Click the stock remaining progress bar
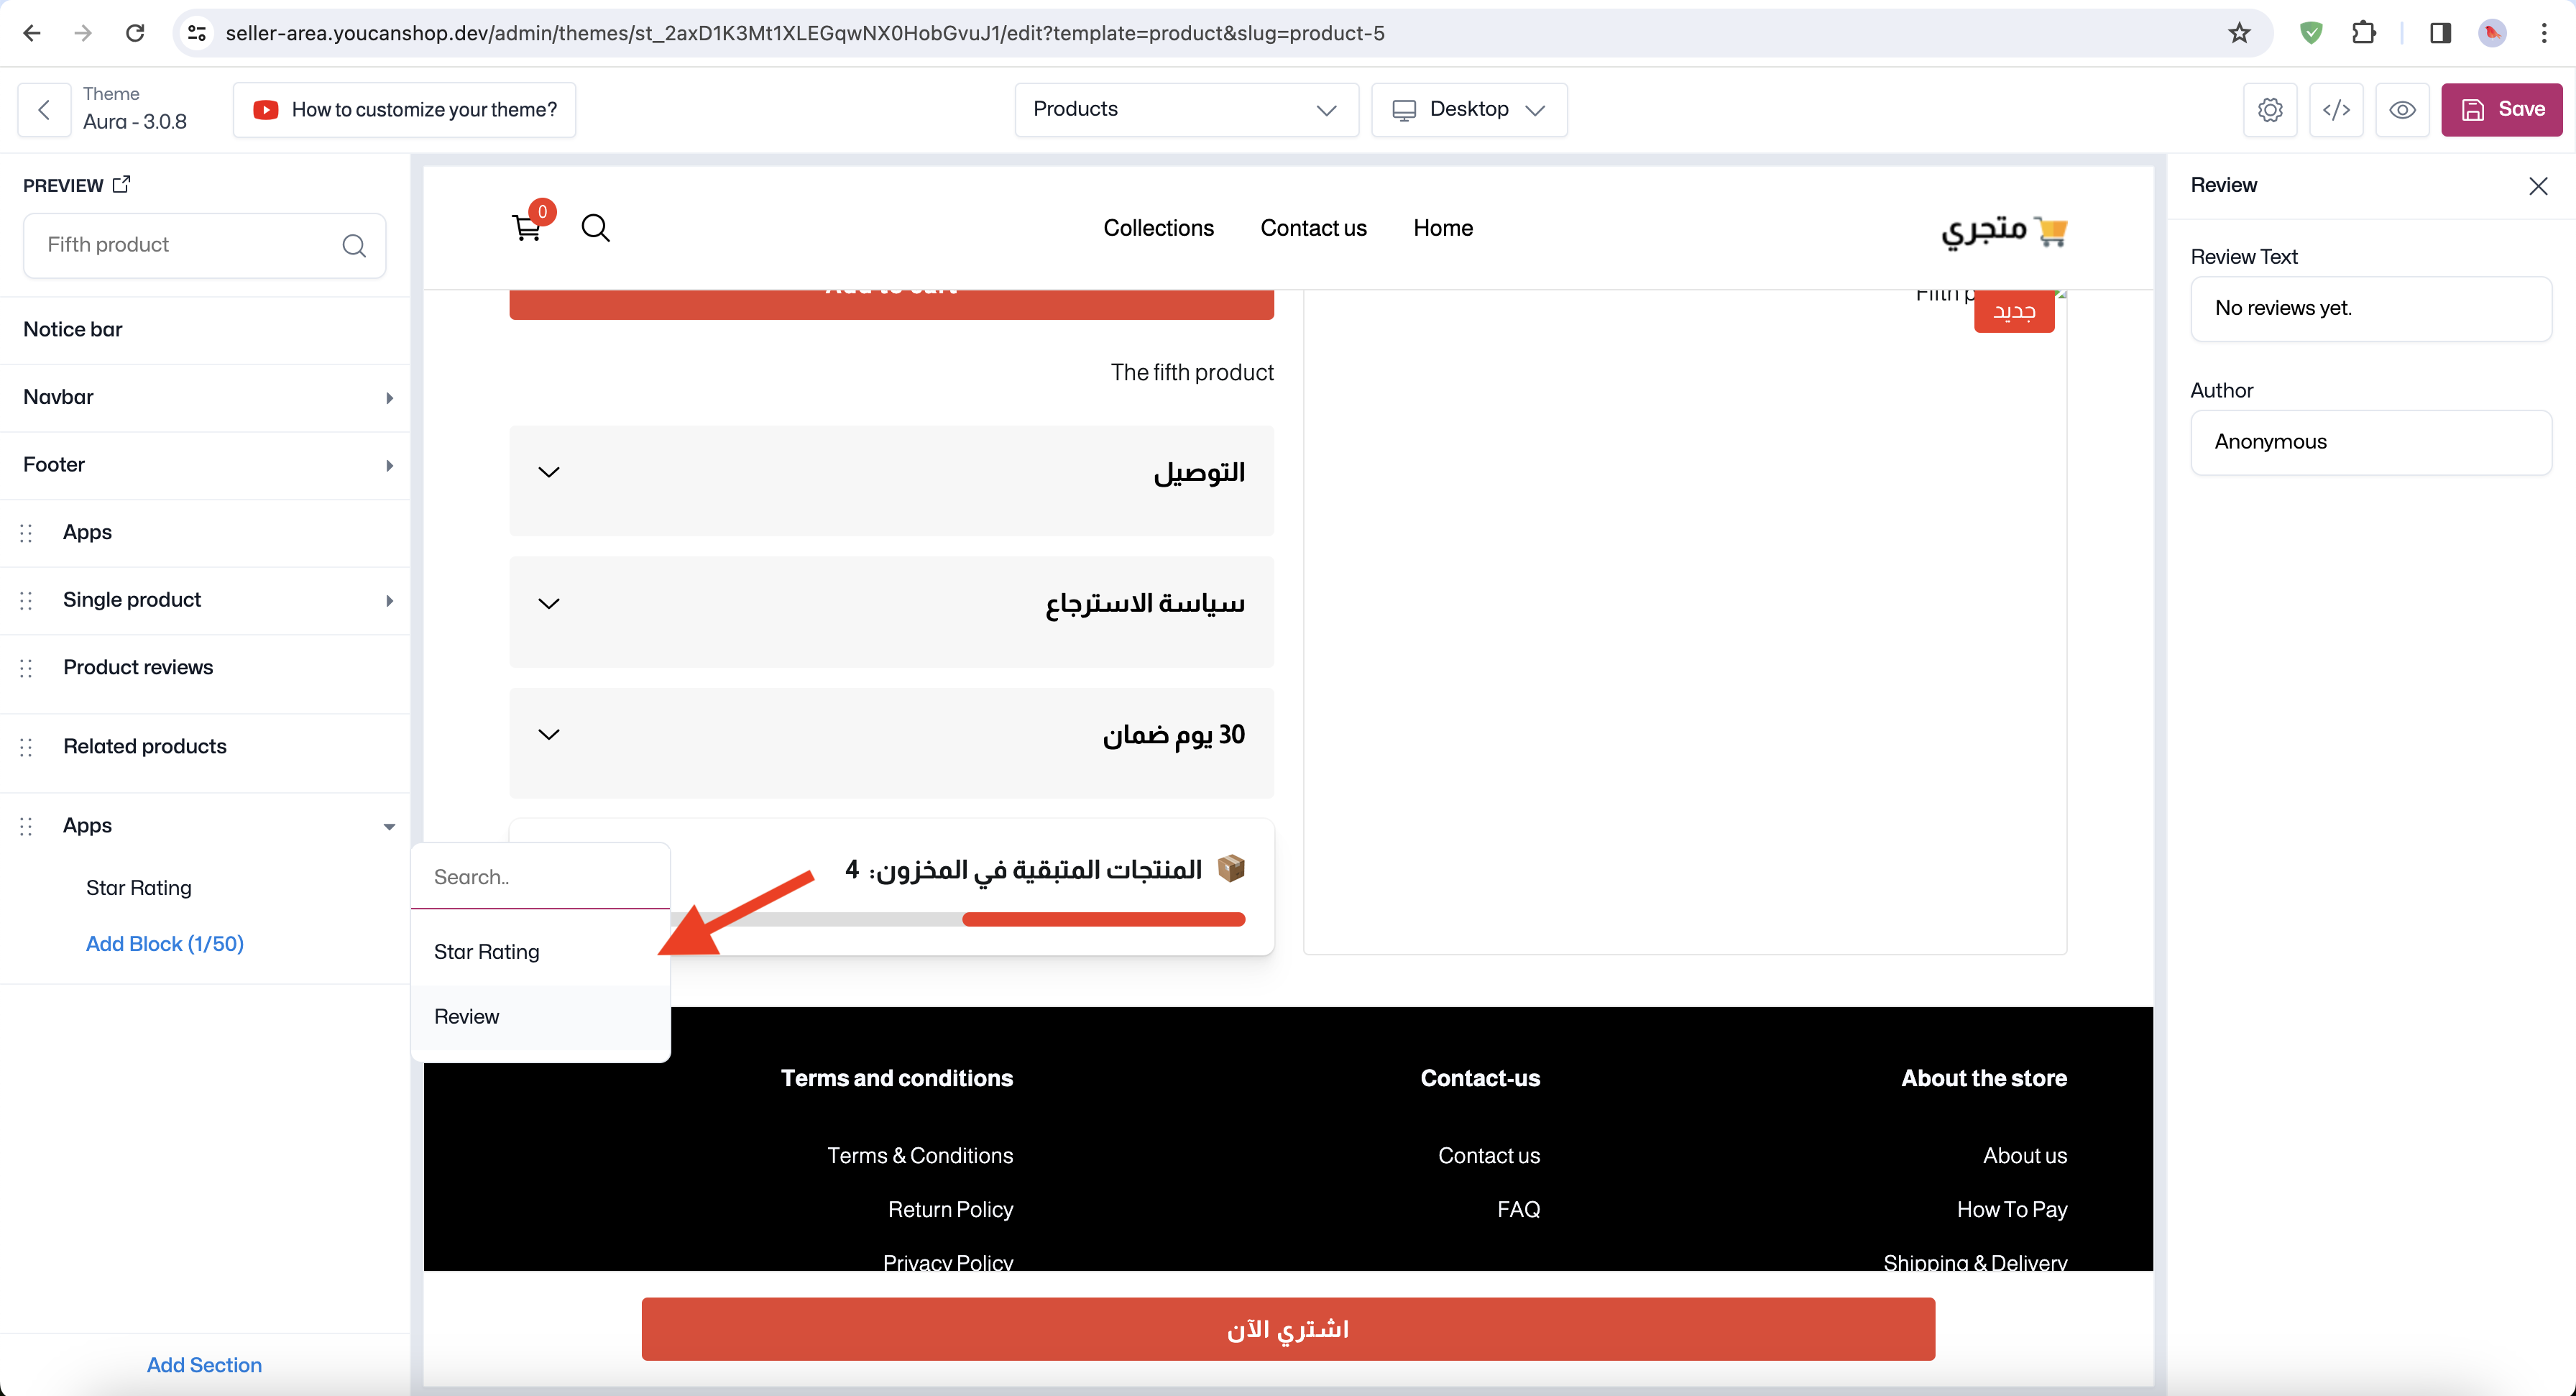Screen dimensions: 2576x1396 (x=958, y=920)
